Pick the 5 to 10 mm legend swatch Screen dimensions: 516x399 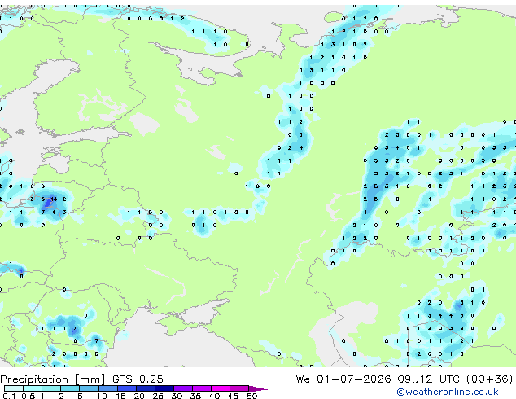(89, 388)
